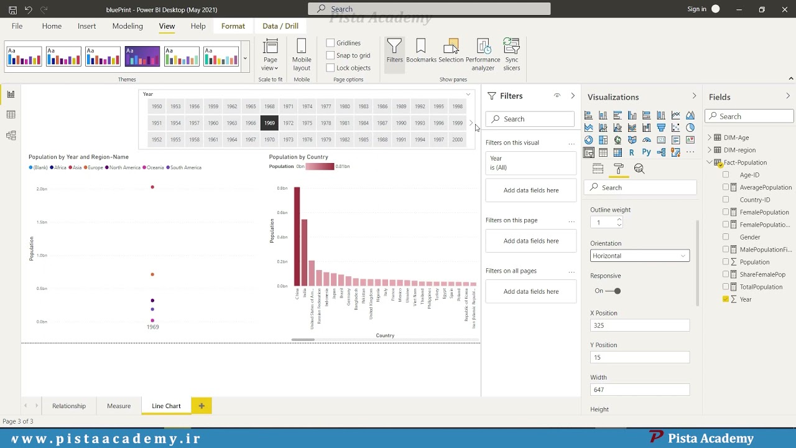796x448 pixels.
Task: Open the Orientation dropdown
Action: (x=640, y=256)
